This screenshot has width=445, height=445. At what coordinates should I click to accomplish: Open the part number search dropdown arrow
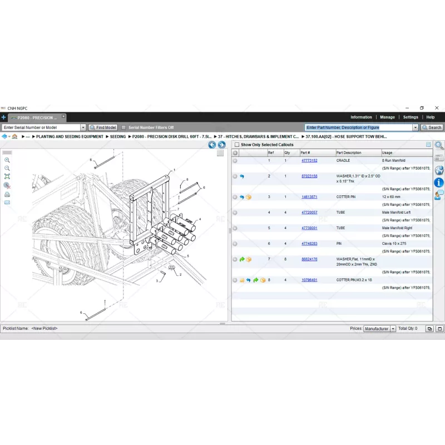415,127
